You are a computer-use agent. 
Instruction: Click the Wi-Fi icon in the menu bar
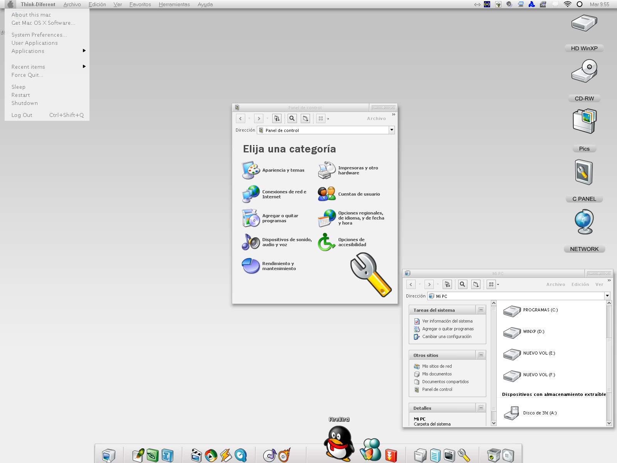tap(567, 4)
